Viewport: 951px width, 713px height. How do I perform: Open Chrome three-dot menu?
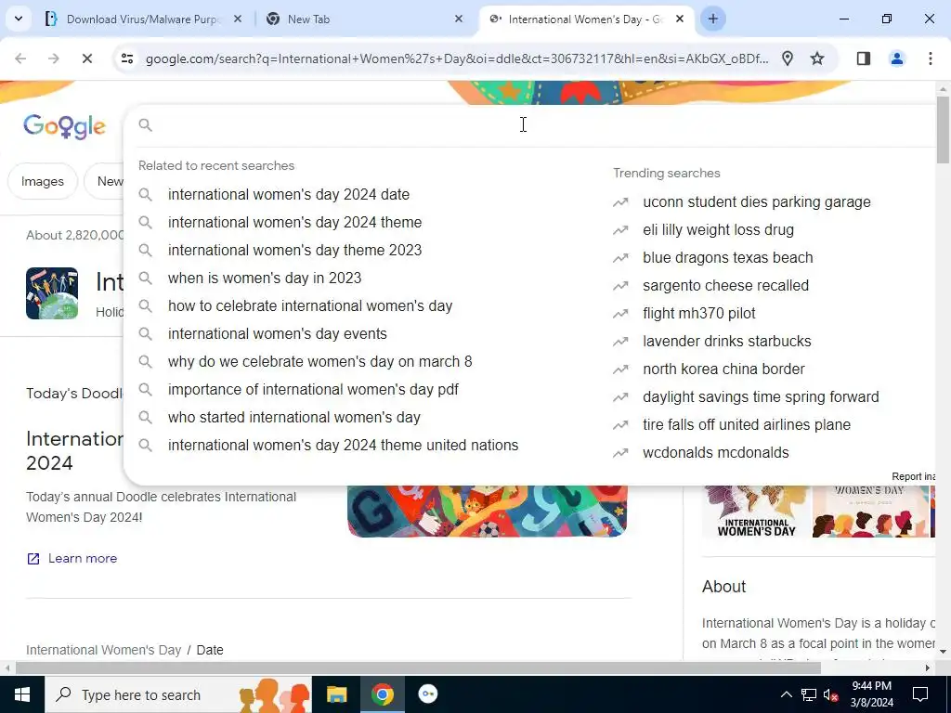point(931,58)
